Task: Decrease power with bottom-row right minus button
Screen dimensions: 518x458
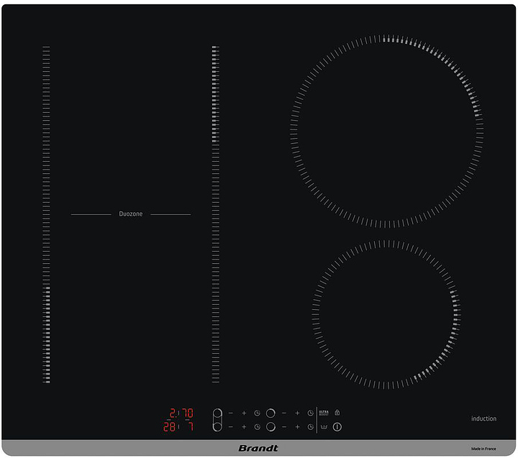Action: 284,427
